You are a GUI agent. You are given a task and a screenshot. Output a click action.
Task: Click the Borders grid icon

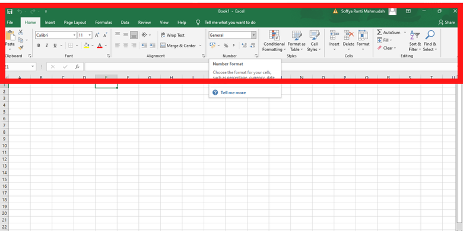(71, 46)
